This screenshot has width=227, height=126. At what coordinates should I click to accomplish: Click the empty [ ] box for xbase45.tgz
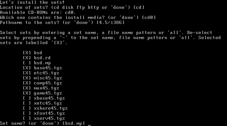tap(27, 98)
